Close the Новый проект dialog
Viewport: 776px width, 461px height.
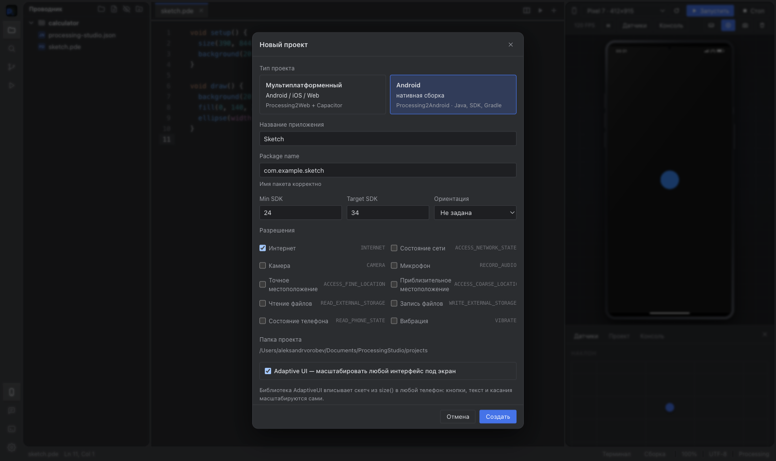pyautogui.click(x=511, y=45)
